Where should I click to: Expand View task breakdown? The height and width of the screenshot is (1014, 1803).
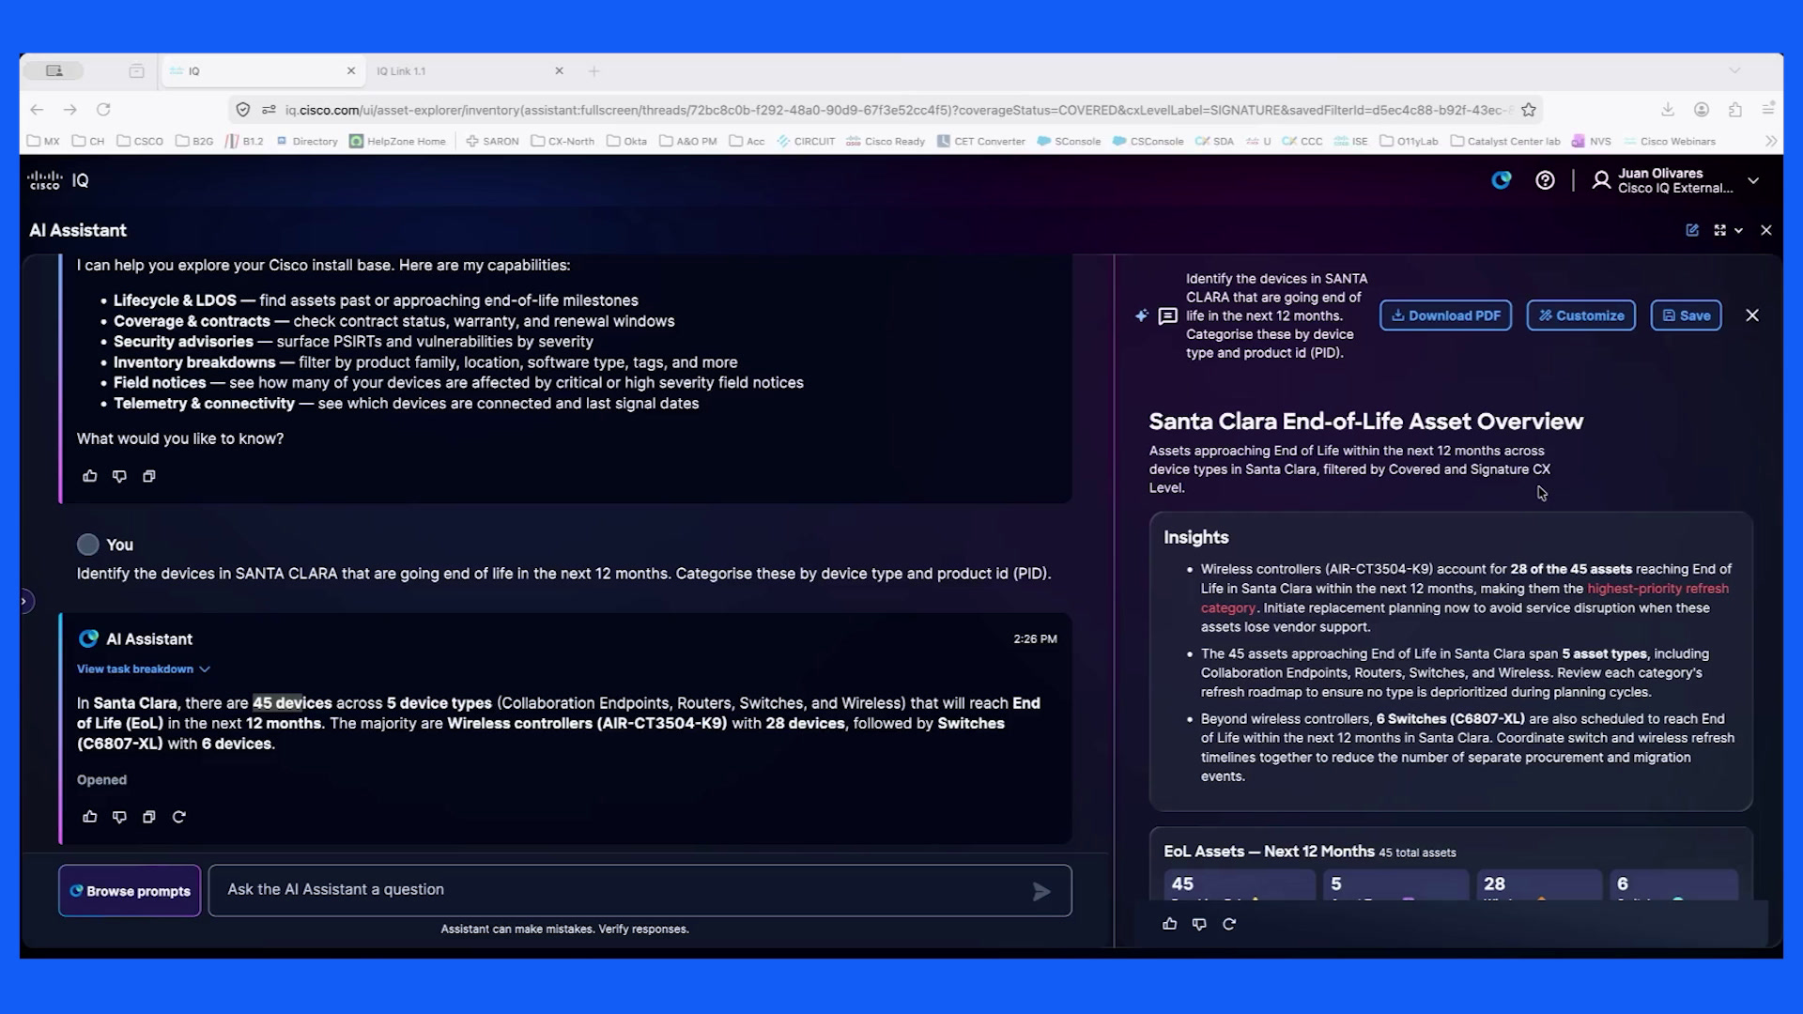pos(144,669)
